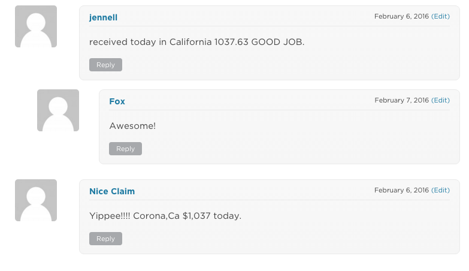Open the jennell username link

click(103, 17)
